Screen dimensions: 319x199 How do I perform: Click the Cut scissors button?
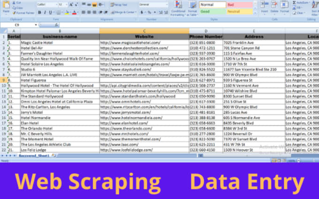point(17,3)
